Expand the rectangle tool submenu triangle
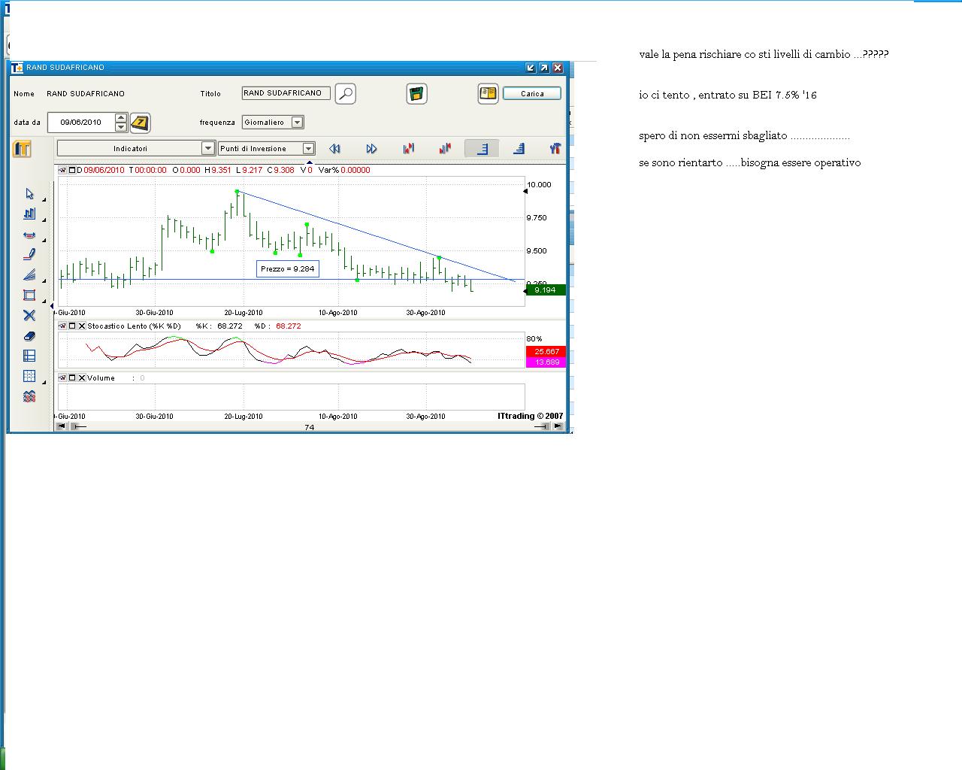 pyautogui.click(x=44, y=301)
